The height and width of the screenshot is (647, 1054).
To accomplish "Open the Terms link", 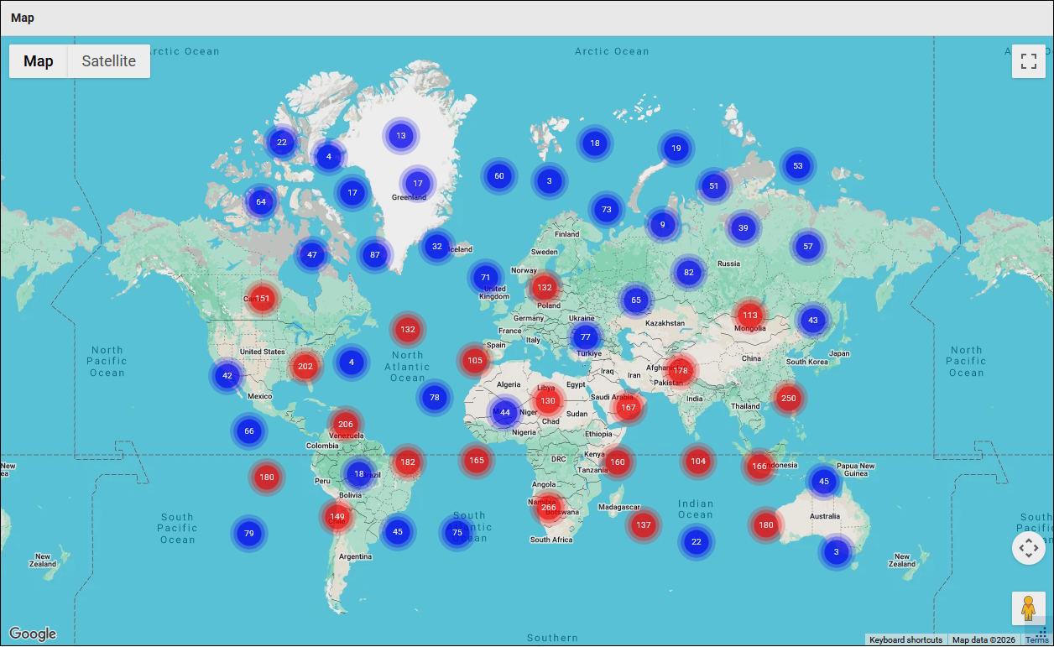I will (x=1036, y=640).
